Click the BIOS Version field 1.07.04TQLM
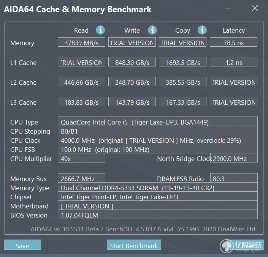The image size is (268, 257). [x=158, y=214]
